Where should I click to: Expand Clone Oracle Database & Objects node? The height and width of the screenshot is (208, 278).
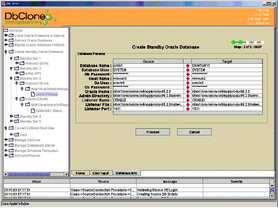pos(6,35)
